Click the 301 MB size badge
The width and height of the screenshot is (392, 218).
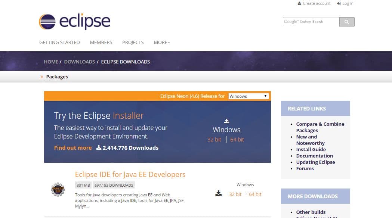pyautogui.click(x=83, y=185)
